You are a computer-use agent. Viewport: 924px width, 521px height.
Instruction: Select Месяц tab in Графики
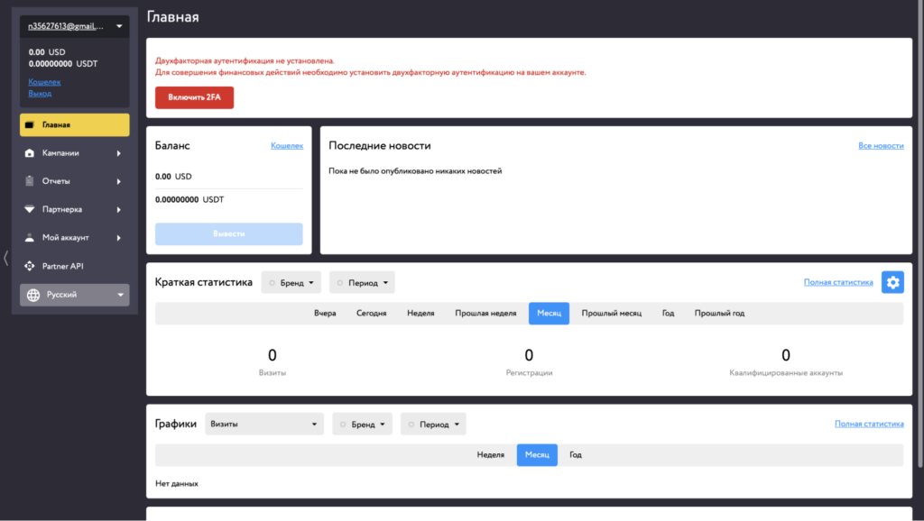coord(537,455)
